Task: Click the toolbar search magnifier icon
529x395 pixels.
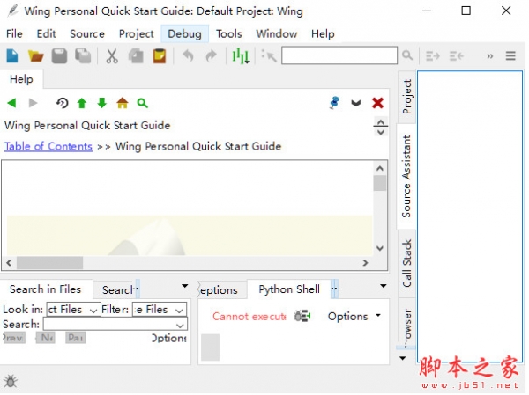Action: (x=407, y=55)
